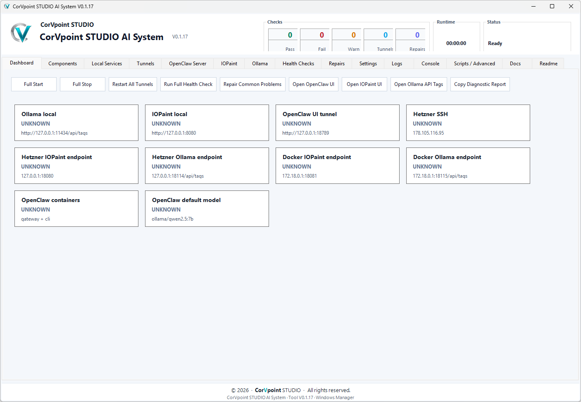
Task: Open the Components tab
Action: tap(62, 64)
